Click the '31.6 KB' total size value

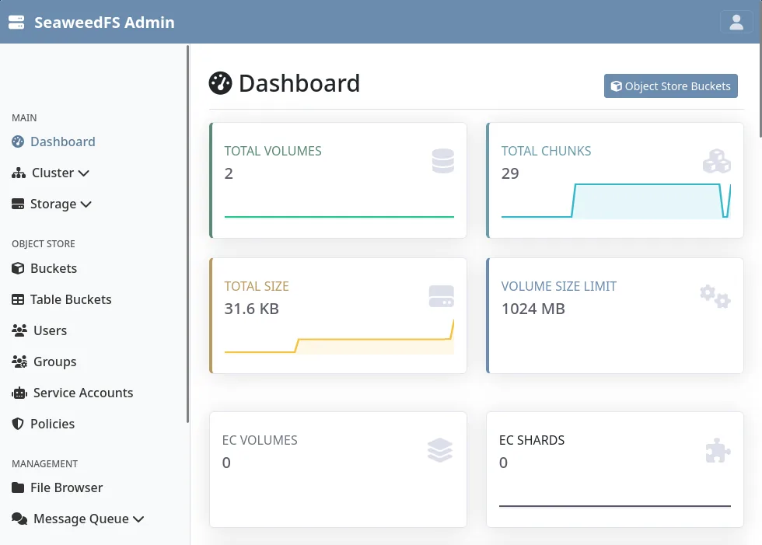coord(251,309)
